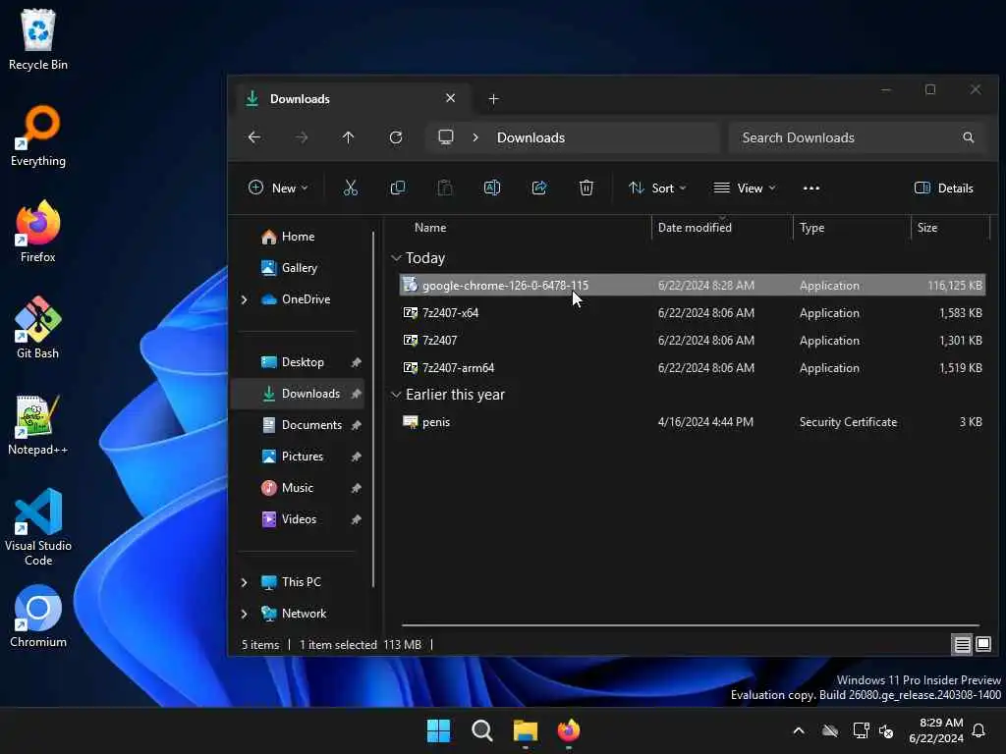Click File Explorer in the taskbar
Viewport: 1006px width, 754px height.
[x=525, y=730]
